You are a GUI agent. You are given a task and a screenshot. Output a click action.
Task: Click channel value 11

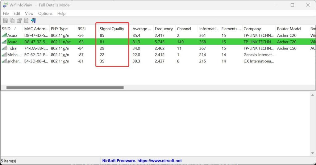click(x=179, y=48)
